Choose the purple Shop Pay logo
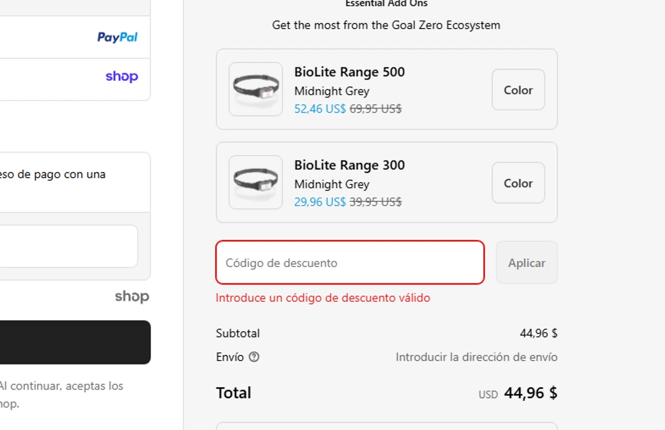Screen dimensions: 665x430 pyautogui.click(x=122, y=76)
